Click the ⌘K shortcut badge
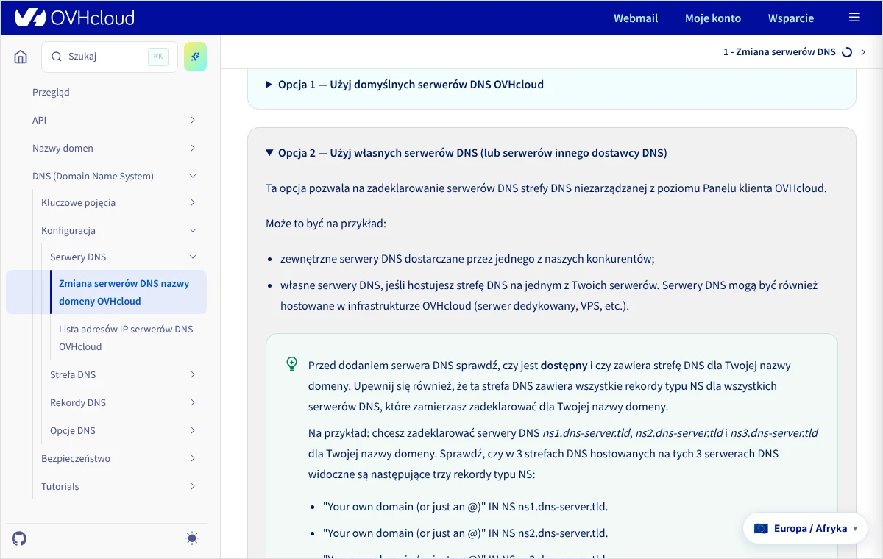This screenshot has width=883, height=559. pyautogui.click(x=158, y=57)
